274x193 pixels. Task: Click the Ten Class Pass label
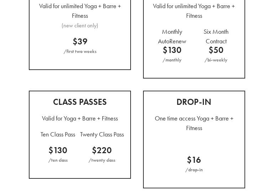point(58,135)
